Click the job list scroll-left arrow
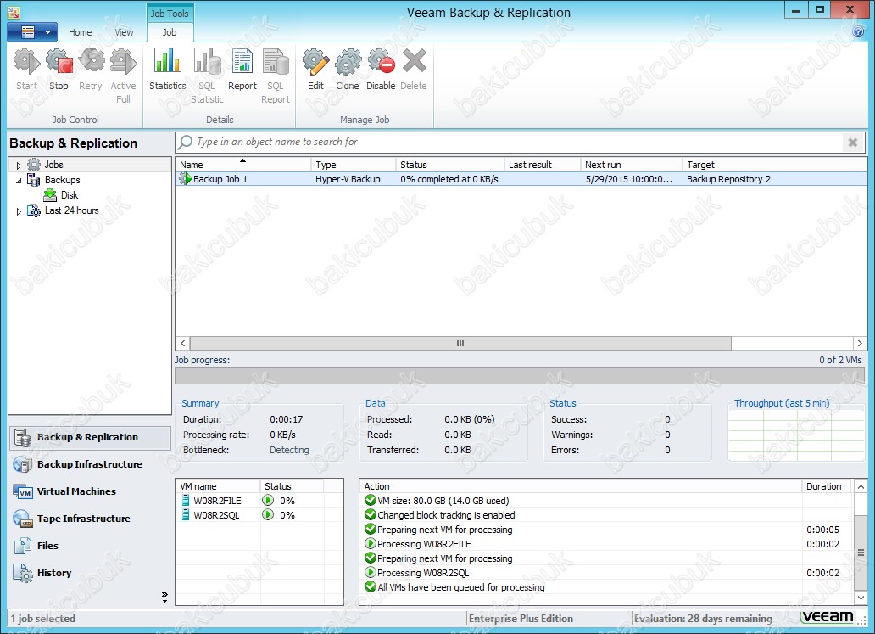This screenshot has height=634, width=875. click(182, 343)
